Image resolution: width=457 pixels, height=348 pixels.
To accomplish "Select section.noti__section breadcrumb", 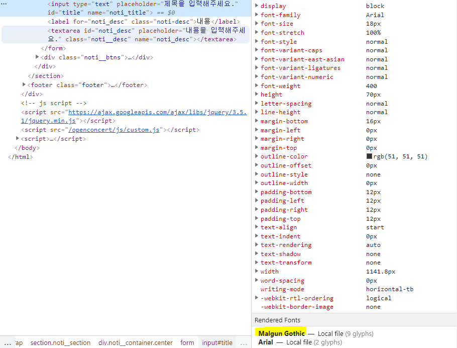I will (x=60, y=342).
